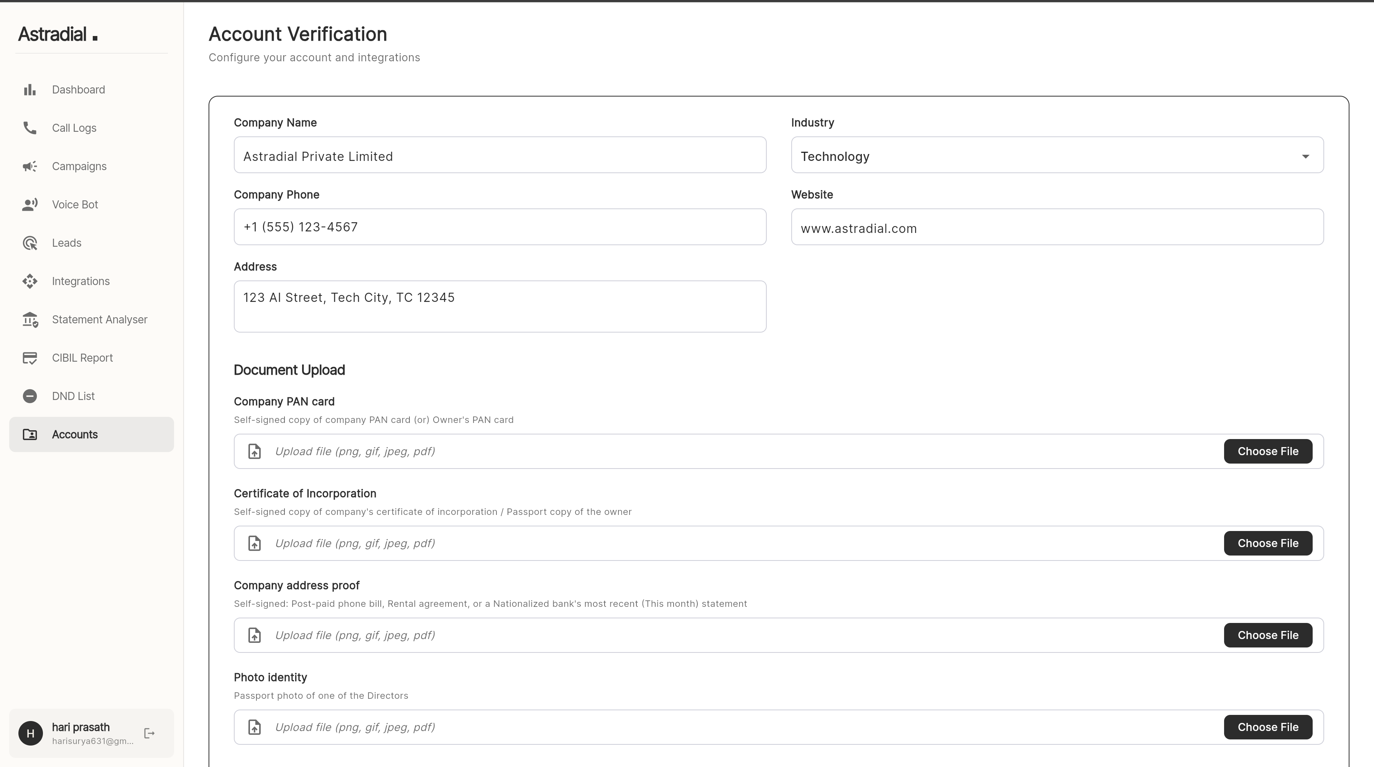Viewport: 1374px width, 767px height.
Task: Choose File for Photo identity upload
Action: pyautogui.click(x=1268, y=727)
